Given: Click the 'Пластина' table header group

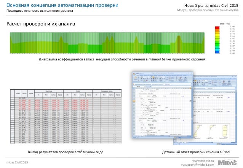Looking at the screenshot, I should coord(49,91).
